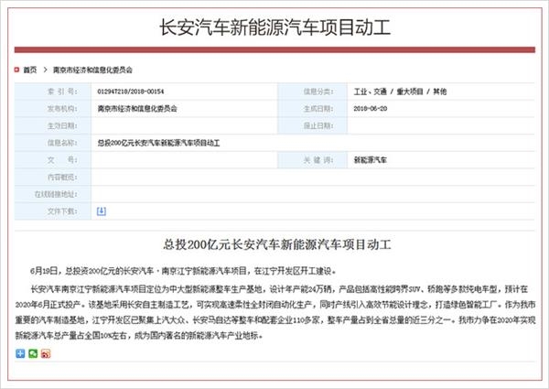Click the red square icon before 首页
The height and width of the screenshot is (389, 549).
(16, 70)
